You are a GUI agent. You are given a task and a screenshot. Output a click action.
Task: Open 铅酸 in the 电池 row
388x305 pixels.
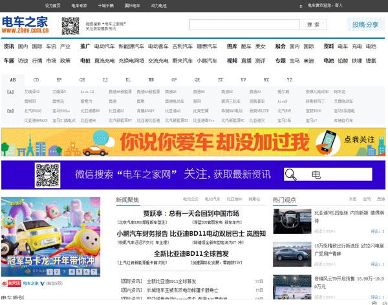[343, 61]
